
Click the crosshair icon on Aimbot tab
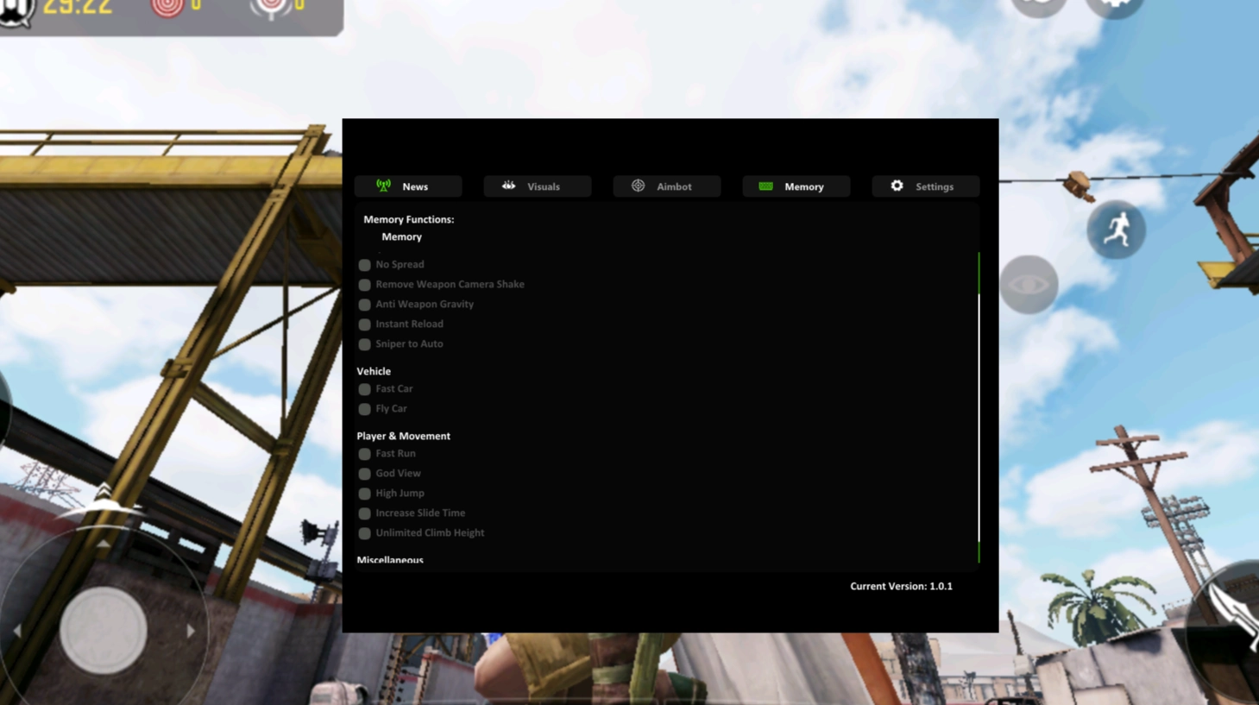click(638, 186)
